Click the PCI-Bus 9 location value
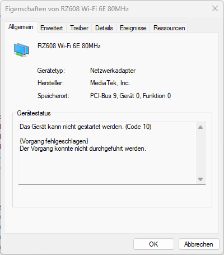The height and width of the screenshot is (255, 224). click(130, 96)
